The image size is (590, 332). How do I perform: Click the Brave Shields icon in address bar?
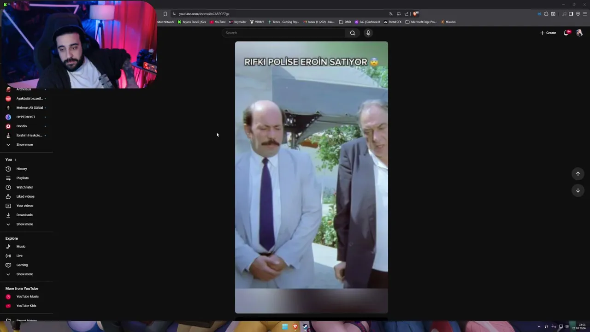click(415, 14)
